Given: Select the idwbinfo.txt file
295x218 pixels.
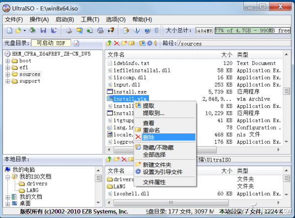Looking at the screenshot, I should tap(131, 63).
